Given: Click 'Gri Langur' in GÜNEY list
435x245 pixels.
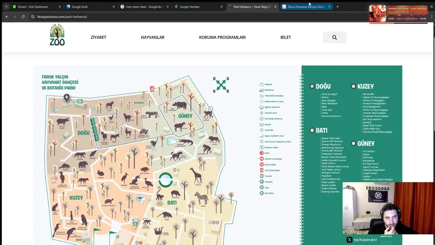Looking at the screenshot, I should [369, 151].
